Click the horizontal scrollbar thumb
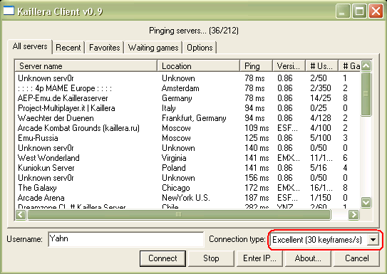 point(179,214)
